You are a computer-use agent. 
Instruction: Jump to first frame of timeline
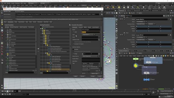pyautogui.click(x=2, y=91)
